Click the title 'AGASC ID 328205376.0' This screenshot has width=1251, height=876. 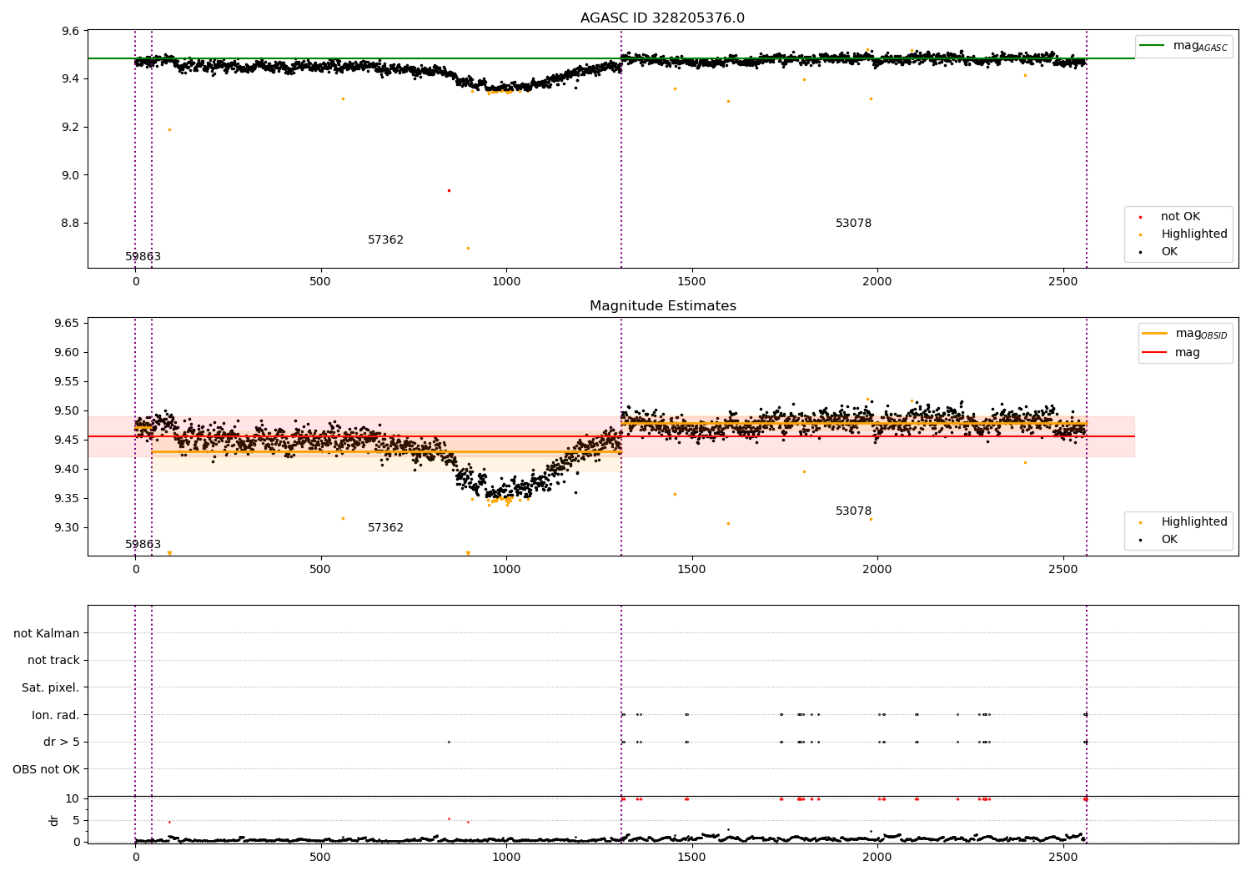[662, 18]
